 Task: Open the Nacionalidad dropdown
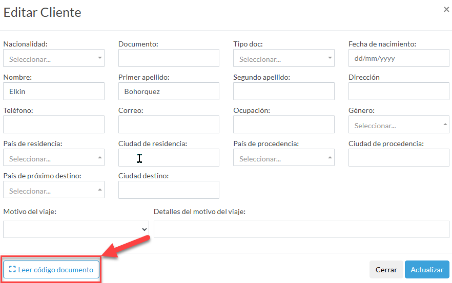(x=54, y=58)
